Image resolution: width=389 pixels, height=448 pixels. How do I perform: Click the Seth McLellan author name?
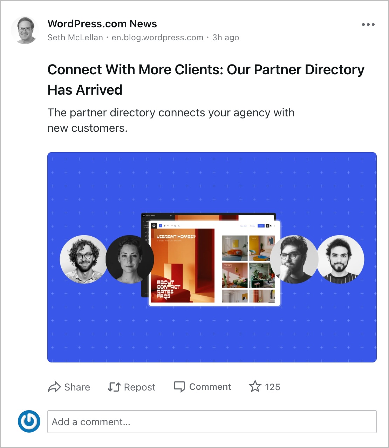coord(75,38)
